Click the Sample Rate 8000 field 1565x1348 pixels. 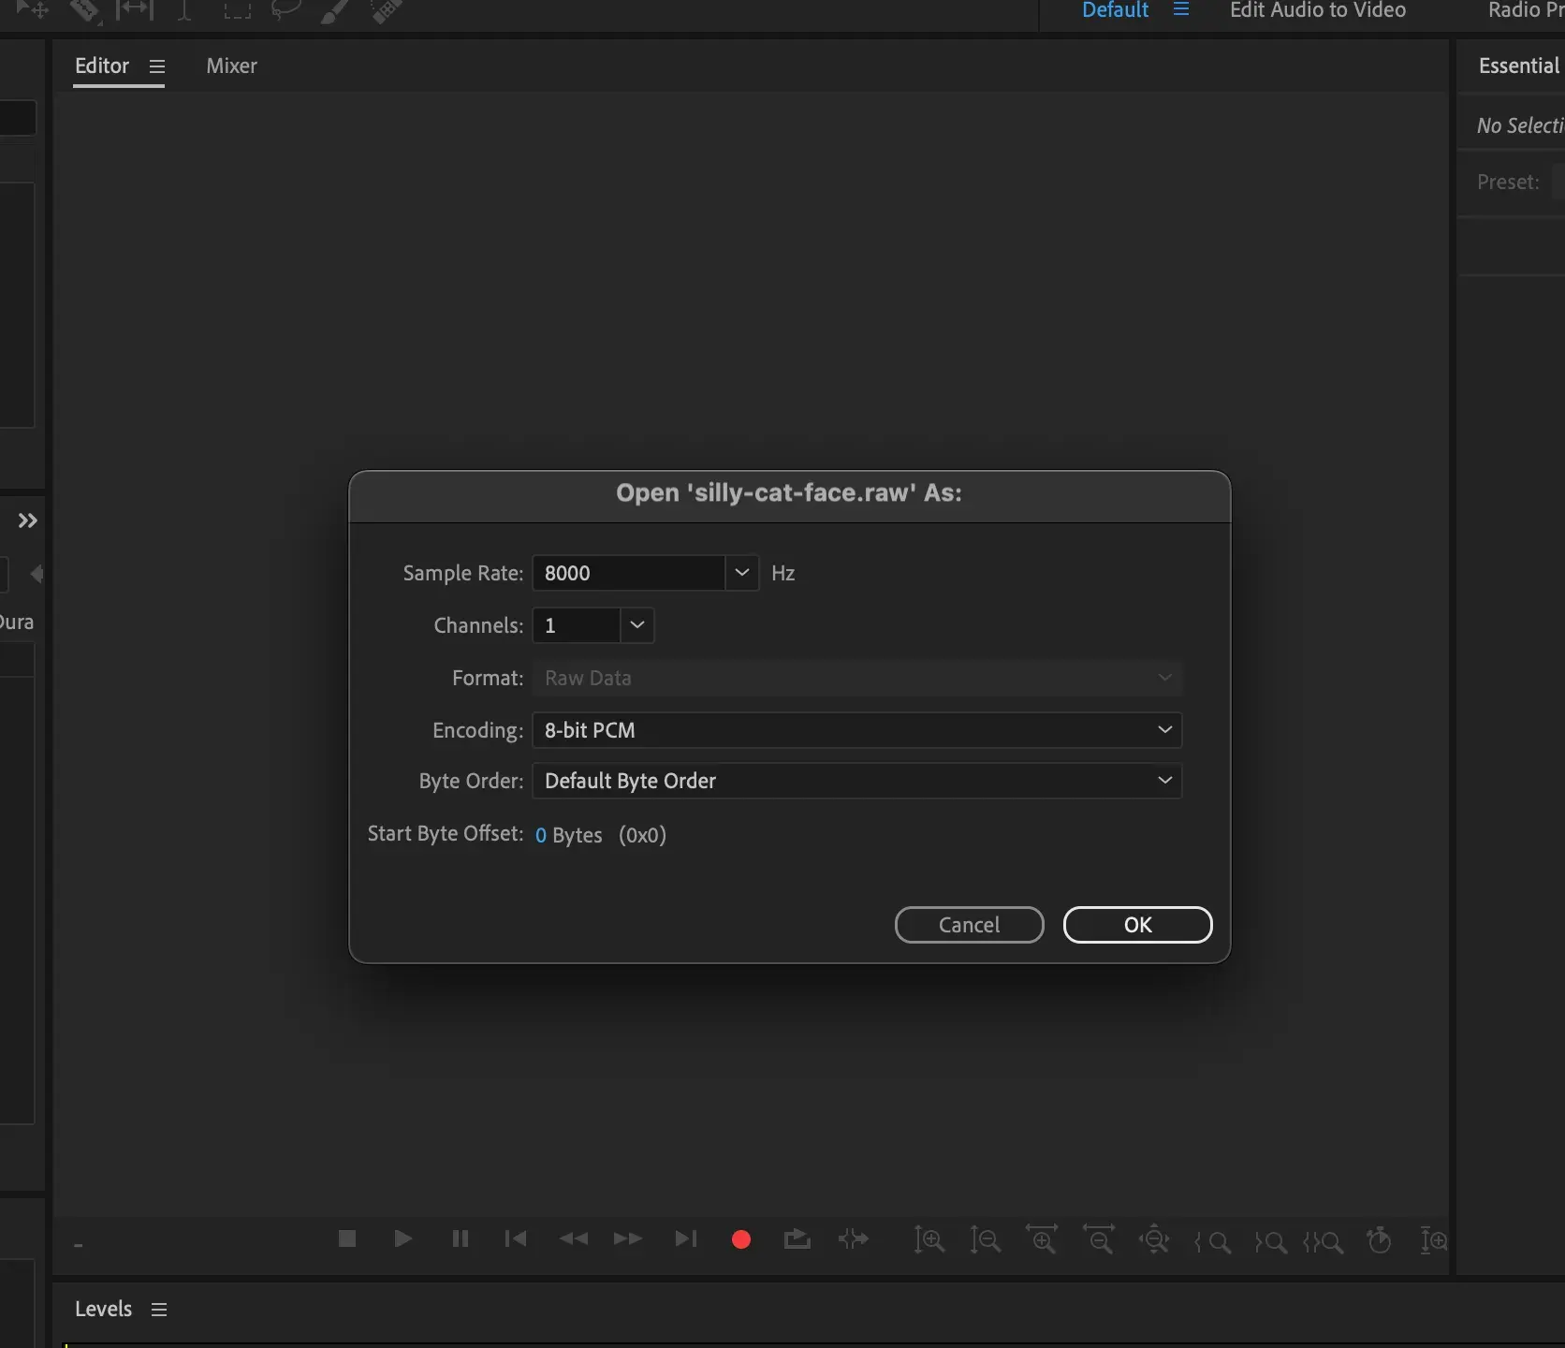point(628,573)
